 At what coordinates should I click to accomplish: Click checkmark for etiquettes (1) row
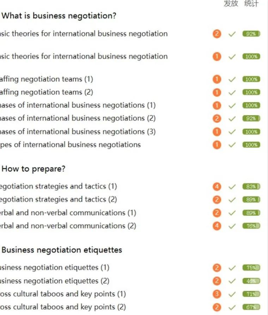click(x=232, y=268)
